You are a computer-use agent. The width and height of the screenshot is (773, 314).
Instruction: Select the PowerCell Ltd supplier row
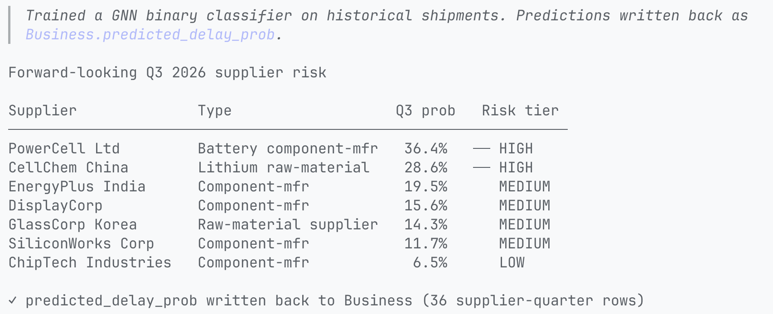click(x=288, y=149)
